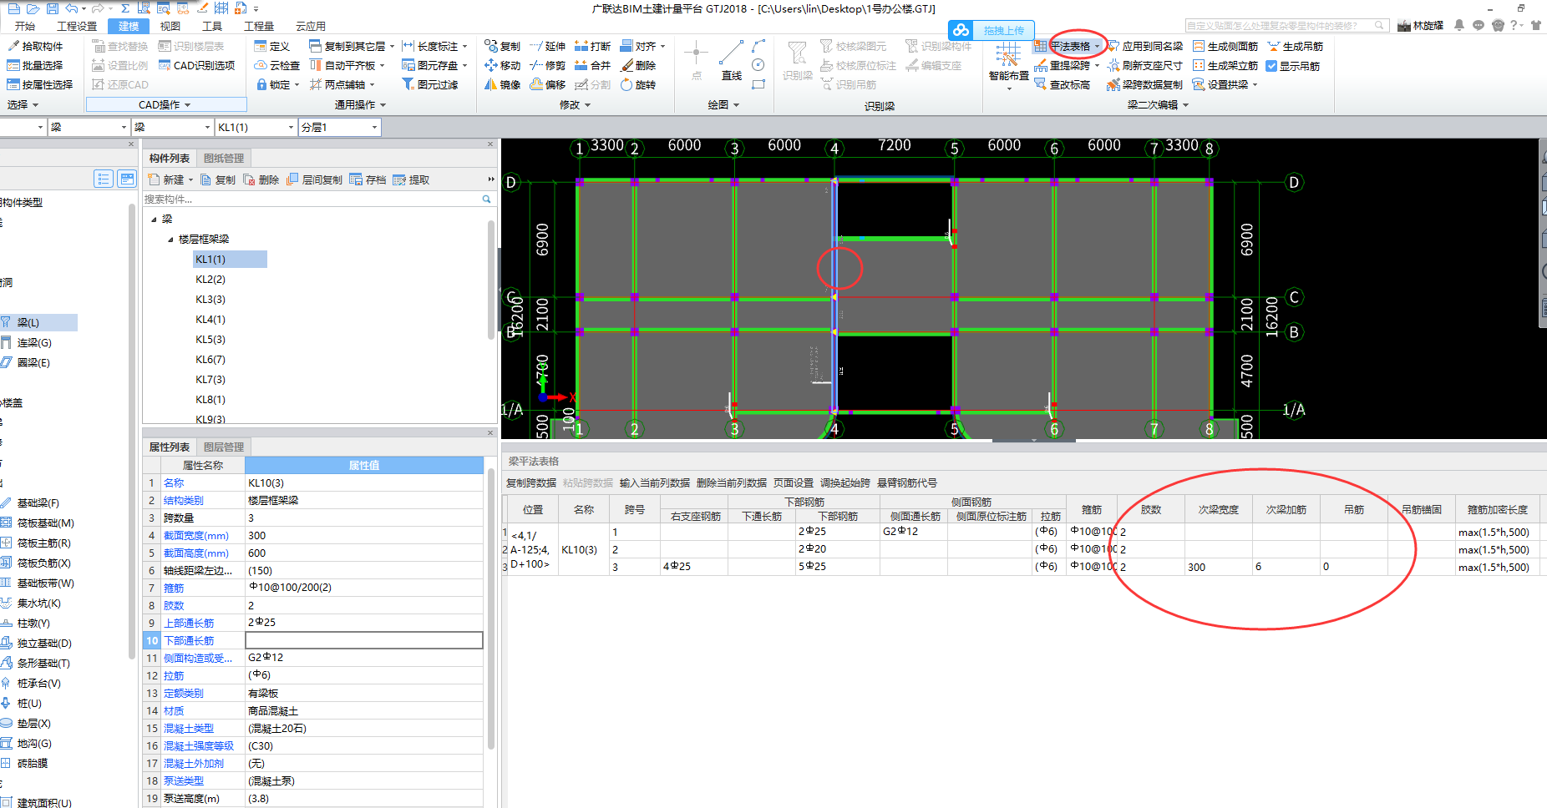Select the 偏移 offset tool

coord(548,84)
